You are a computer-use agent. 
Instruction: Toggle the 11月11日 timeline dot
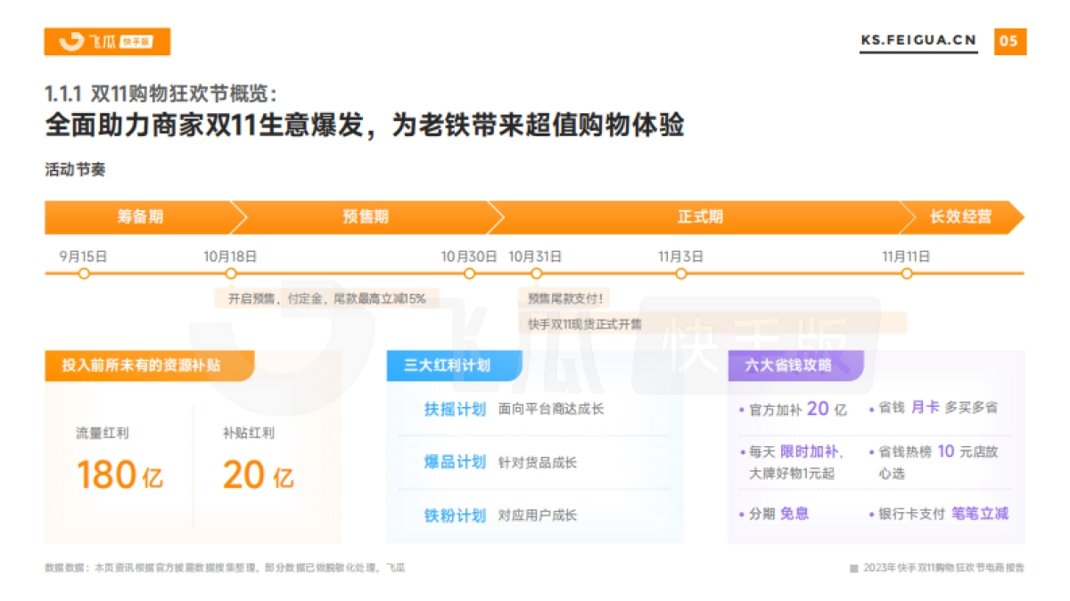click(x=906, y=274)
